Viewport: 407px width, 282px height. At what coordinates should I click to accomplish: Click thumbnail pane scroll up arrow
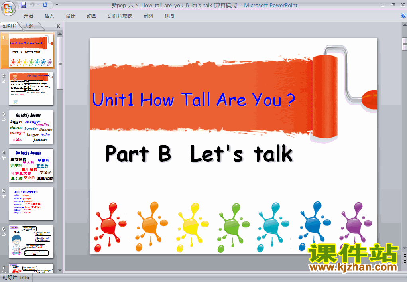(60, 34)
